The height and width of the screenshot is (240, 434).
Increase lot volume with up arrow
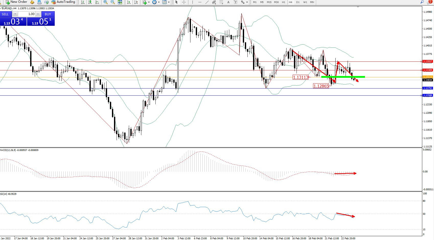38,14
